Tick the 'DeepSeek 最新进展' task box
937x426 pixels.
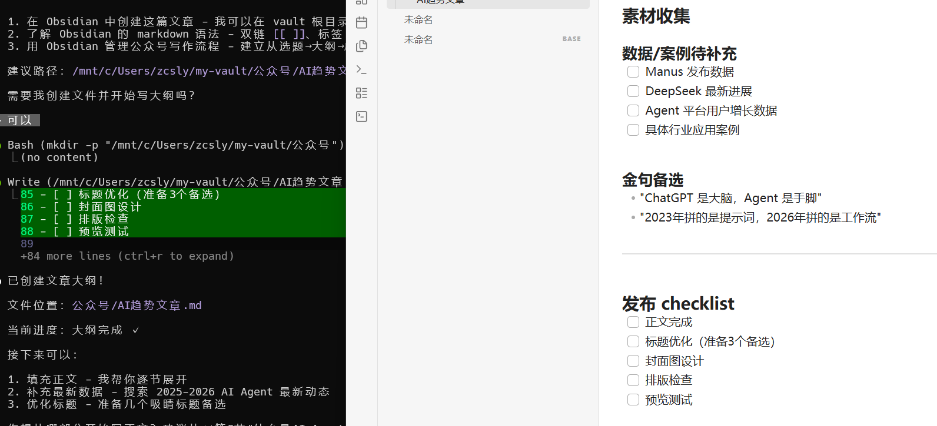[x=633, y=91]
